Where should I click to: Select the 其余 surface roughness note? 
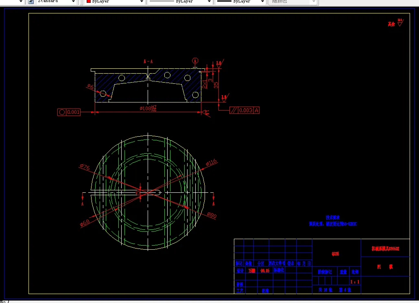[391, 24]
